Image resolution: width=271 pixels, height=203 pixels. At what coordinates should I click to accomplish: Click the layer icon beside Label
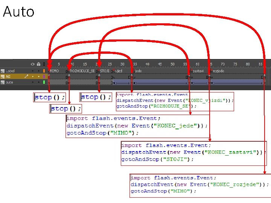click(x=2, y=71)
